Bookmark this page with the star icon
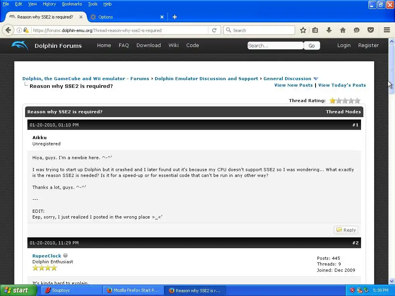The width and height of the screenshot is (395, 296). pos(303,30)
